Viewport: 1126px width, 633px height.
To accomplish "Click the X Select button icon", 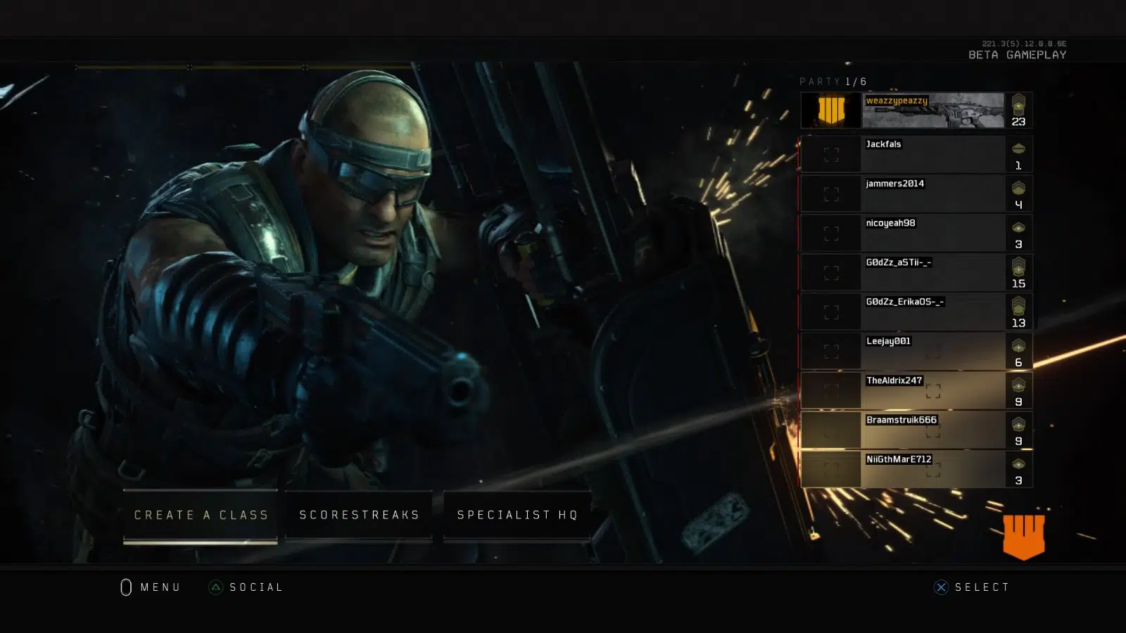I will click(941, 587).
